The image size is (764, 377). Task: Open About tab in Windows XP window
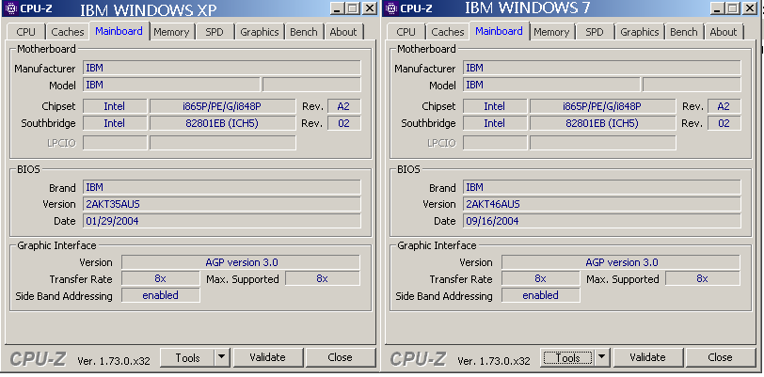coord(343,32)
